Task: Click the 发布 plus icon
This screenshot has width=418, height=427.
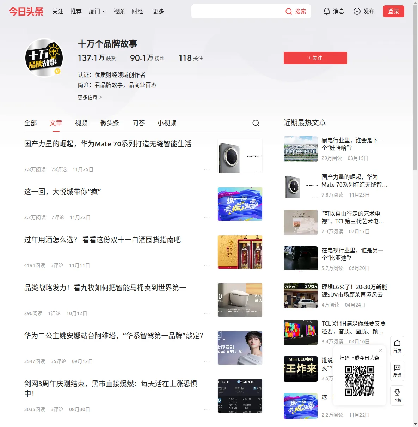Action: click(357, 11)
